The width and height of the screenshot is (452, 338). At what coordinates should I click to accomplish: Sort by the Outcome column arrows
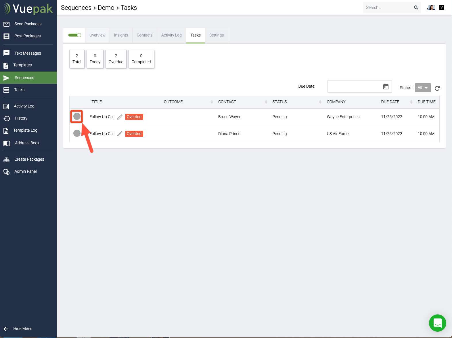(x=212, y=102)
